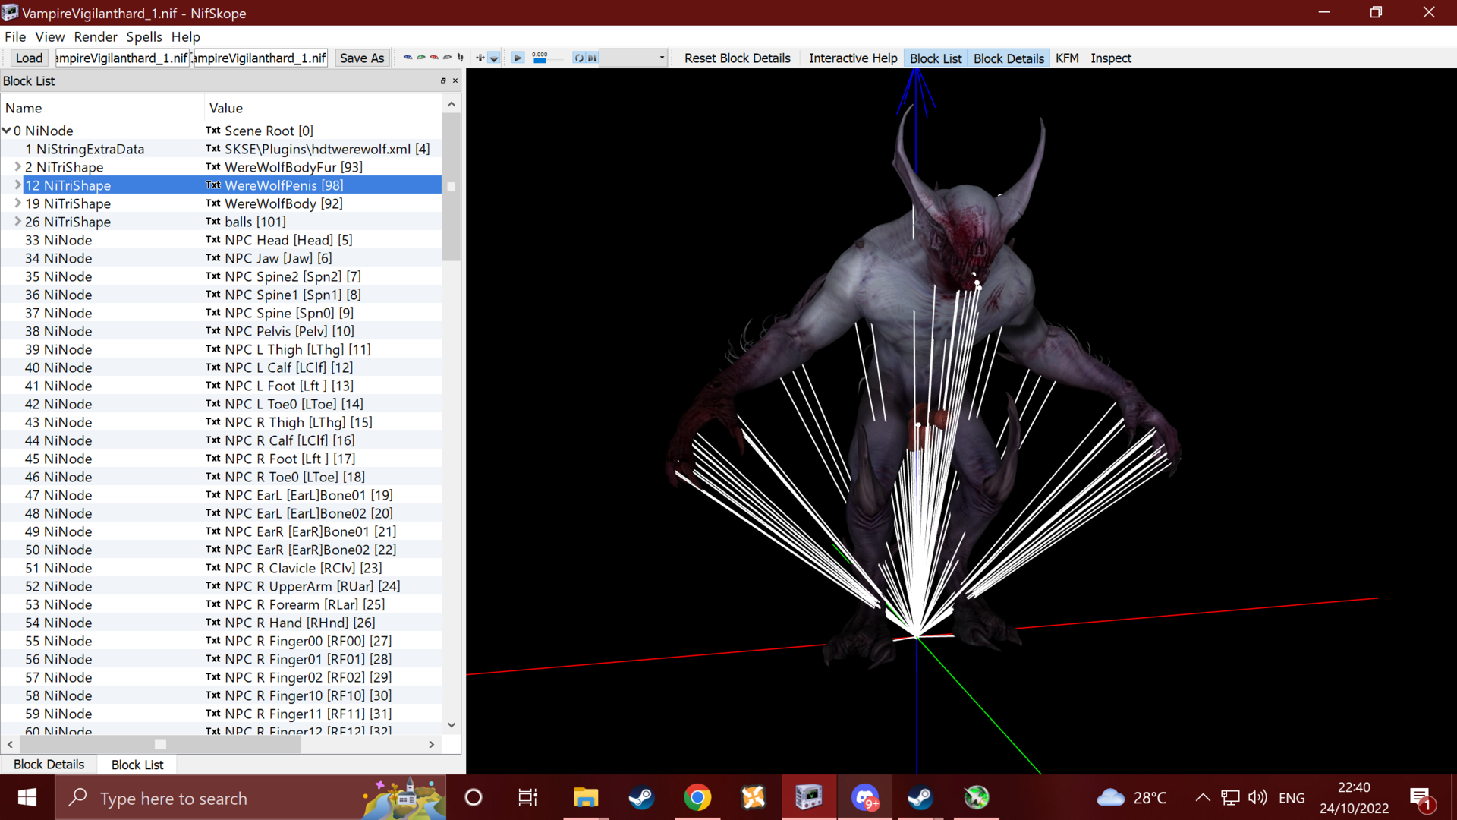The image size is (1457, 820).
Task: Open the notification center
Action: (1420, 797)
